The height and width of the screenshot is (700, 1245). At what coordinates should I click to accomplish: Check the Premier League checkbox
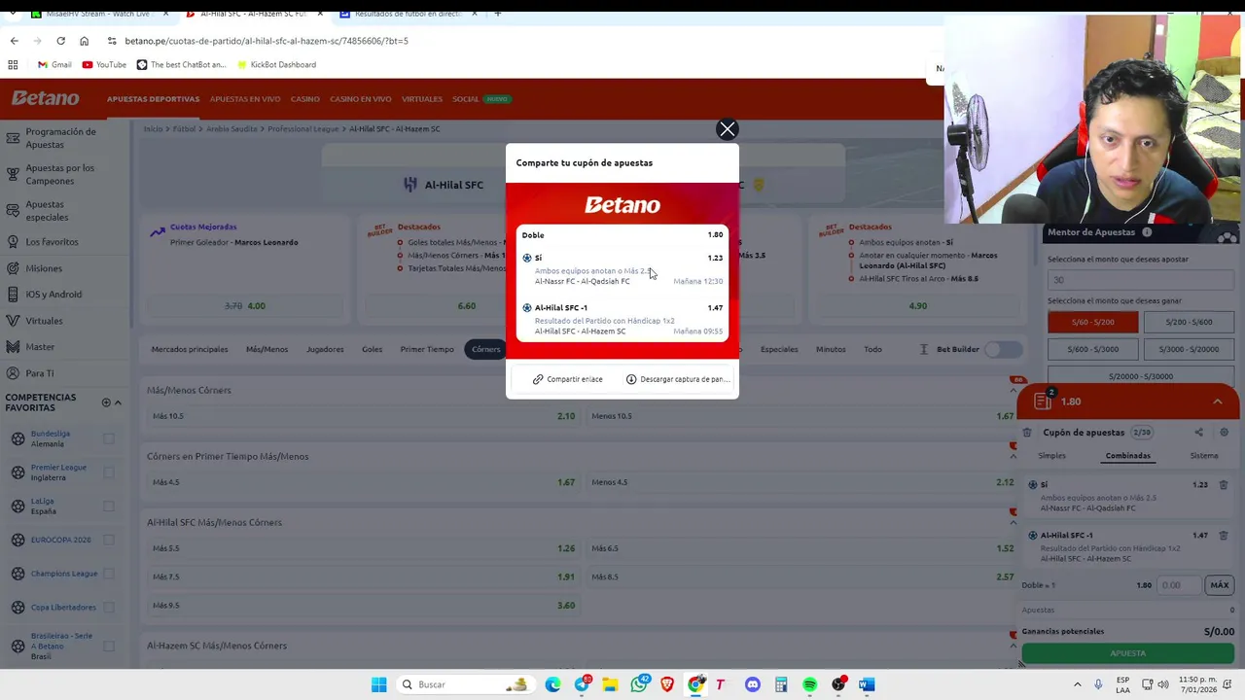(x=109, y=472)
